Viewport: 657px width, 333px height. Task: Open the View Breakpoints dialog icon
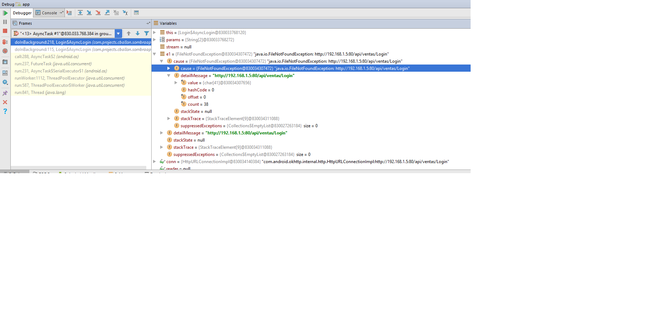pyautogui.click(x=5, y=42)
